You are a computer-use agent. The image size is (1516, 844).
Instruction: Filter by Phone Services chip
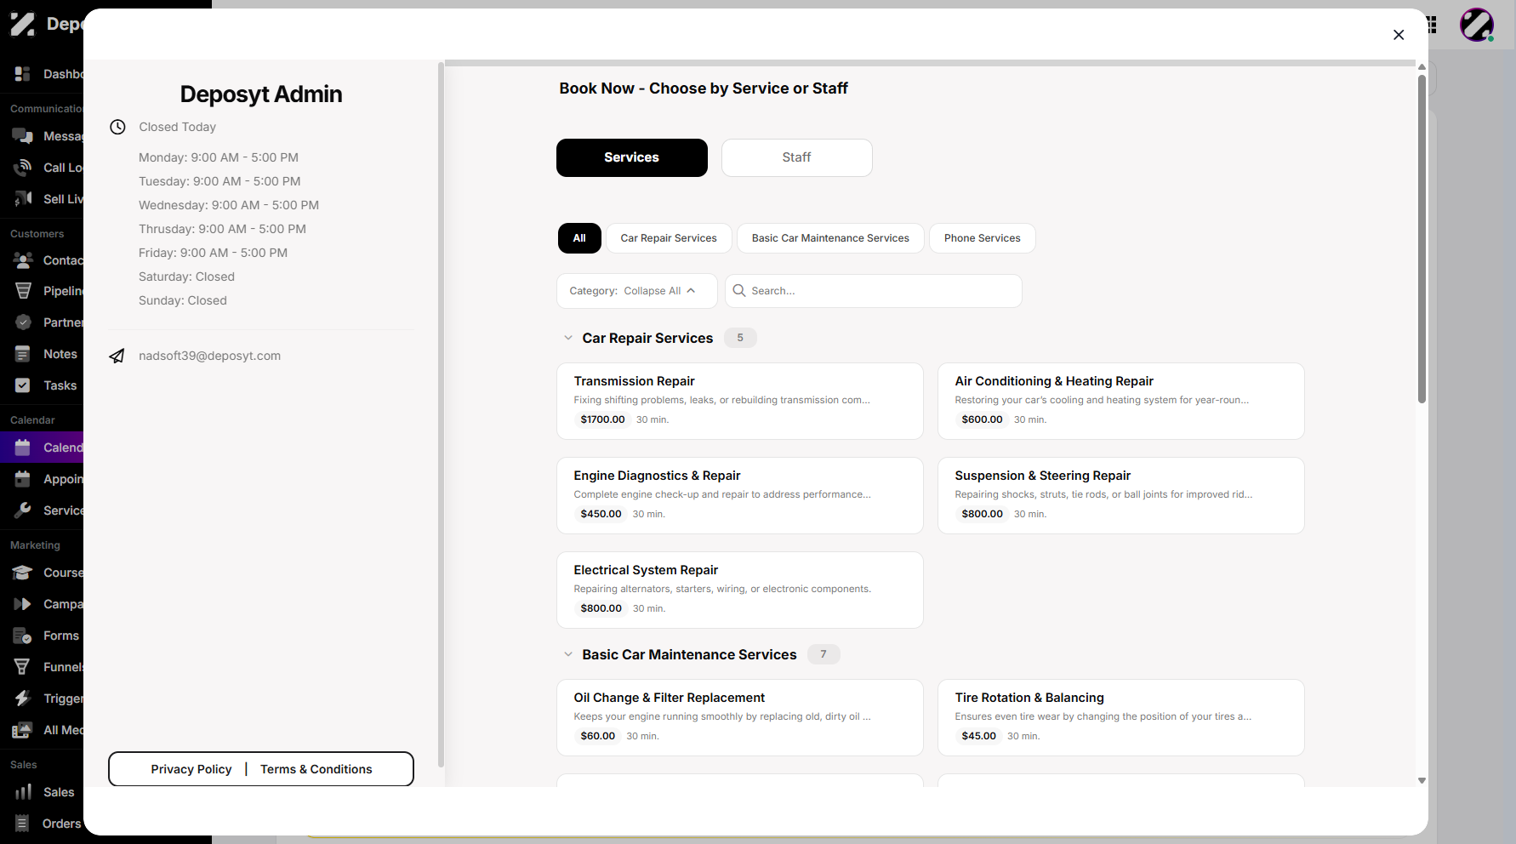(983, 238)
